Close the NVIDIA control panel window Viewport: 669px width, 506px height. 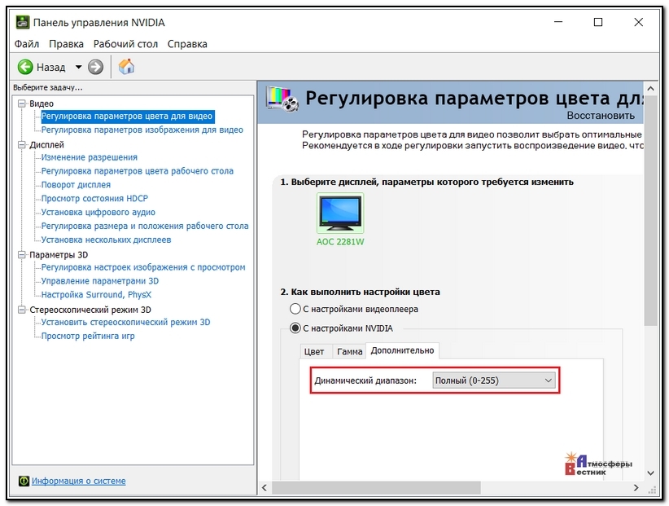(638, 22)
